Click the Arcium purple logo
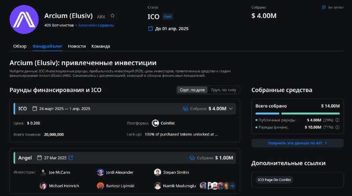The image size is (352, 196). tap(24, 19)
